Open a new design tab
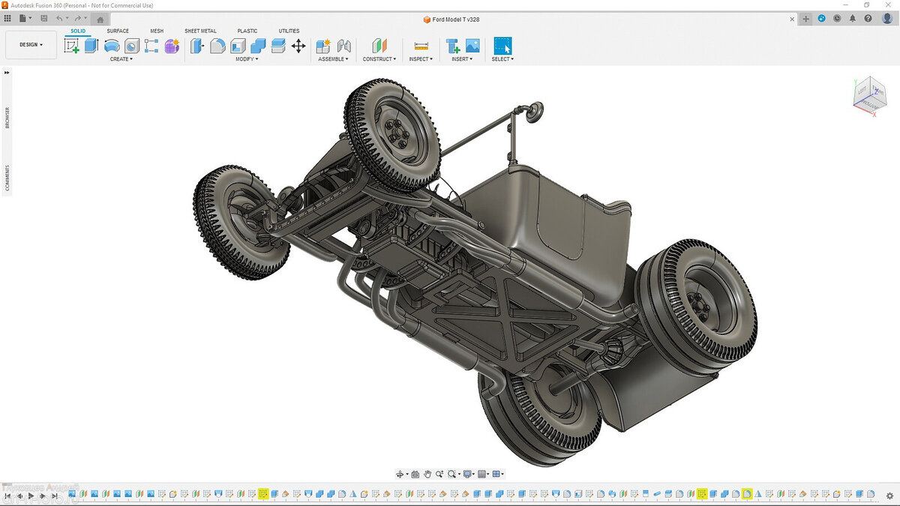The image size is (900, 506). [806, 19]
